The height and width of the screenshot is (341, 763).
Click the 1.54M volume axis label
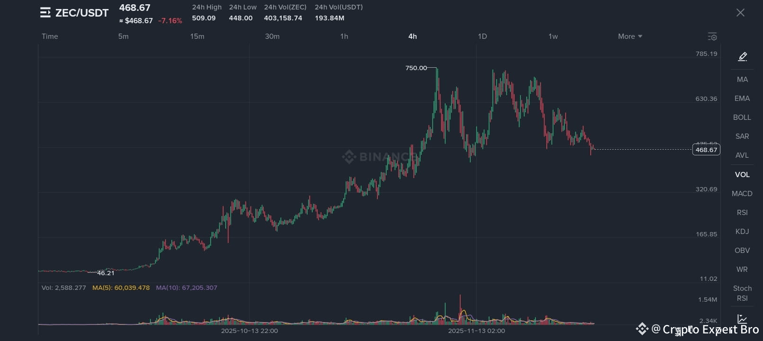(708, 299)
